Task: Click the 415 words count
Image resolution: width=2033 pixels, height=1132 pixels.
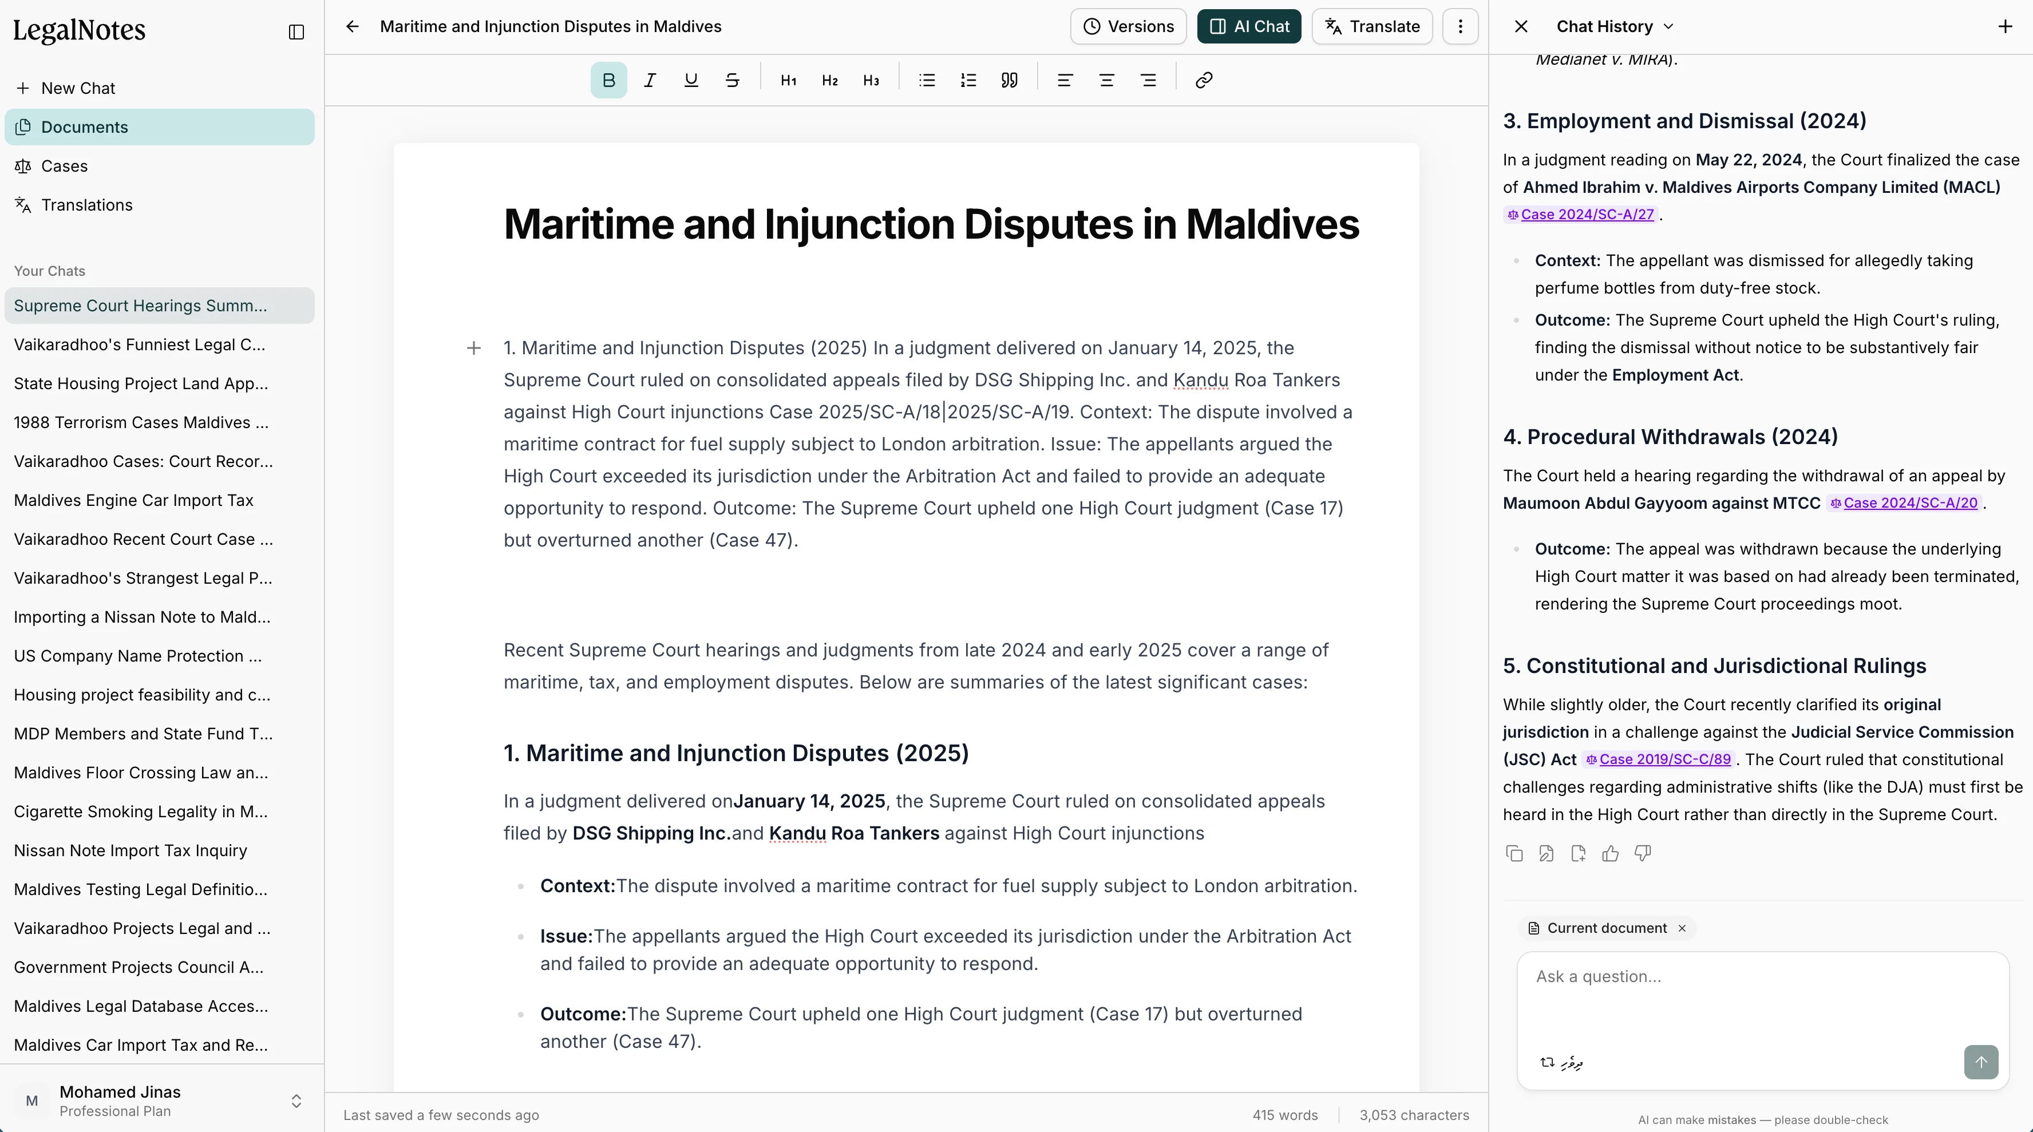Action: click(1285, 1115)
